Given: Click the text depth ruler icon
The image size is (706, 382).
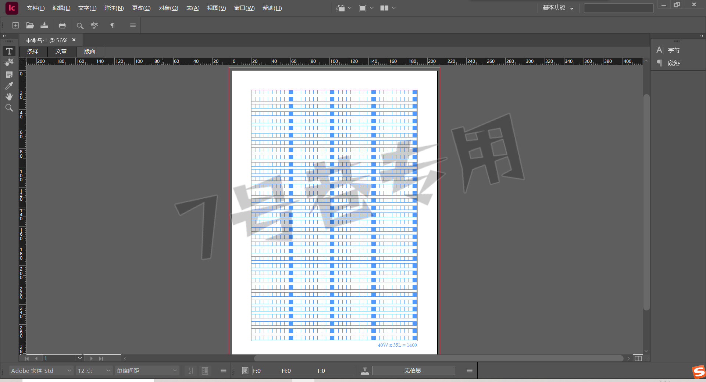Looking at the screenshot, I should point(365,371).
